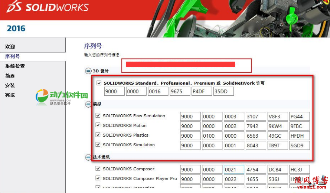Click Motion serial field 7942
330x193 pixels.
tap(256, 126)
